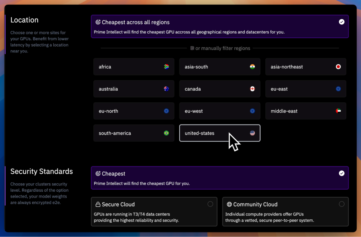The image size is (361, 237).
Task: Click the Australia flag icon
Action: [166, 89]
